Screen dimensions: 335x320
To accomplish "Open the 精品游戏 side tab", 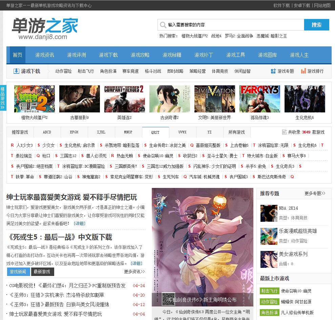I will [x=3, y=98].
